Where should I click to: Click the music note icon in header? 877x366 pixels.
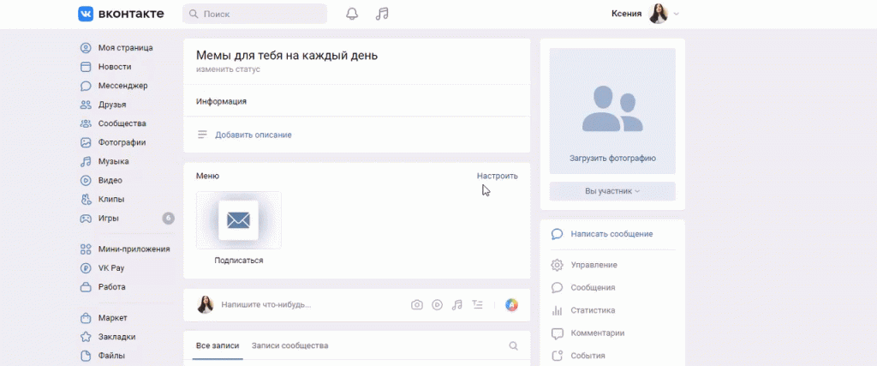pos(382,14)
